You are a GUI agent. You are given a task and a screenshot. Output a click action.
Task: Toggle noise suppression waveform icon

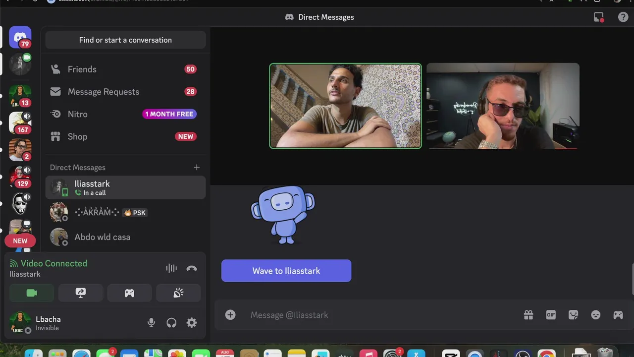[171, 268]
